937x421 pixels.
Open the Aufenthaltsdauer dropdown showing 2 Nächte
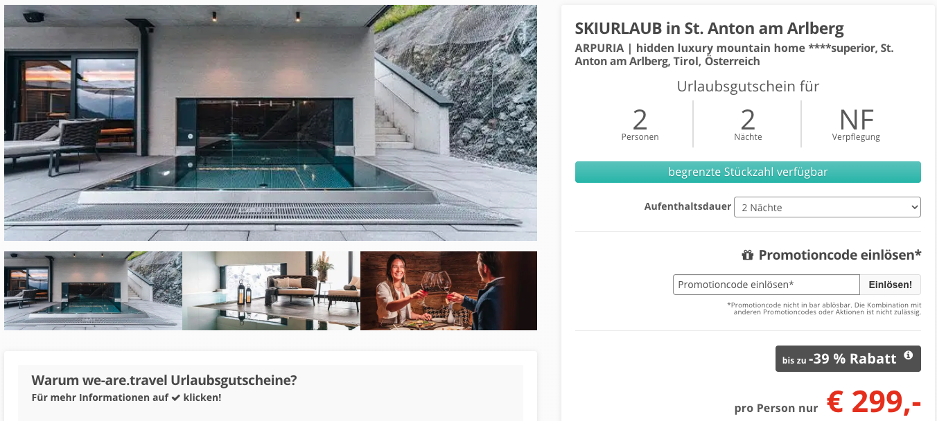(827, 207)
